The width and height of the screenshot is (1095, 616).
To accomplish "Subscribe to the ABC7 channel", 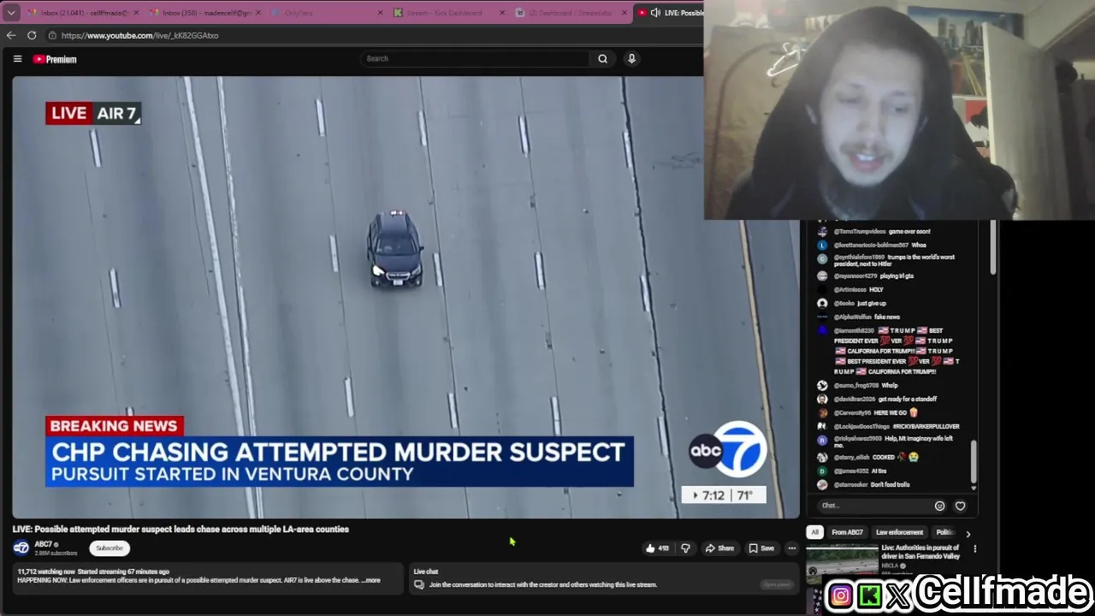I will (109, 548).
